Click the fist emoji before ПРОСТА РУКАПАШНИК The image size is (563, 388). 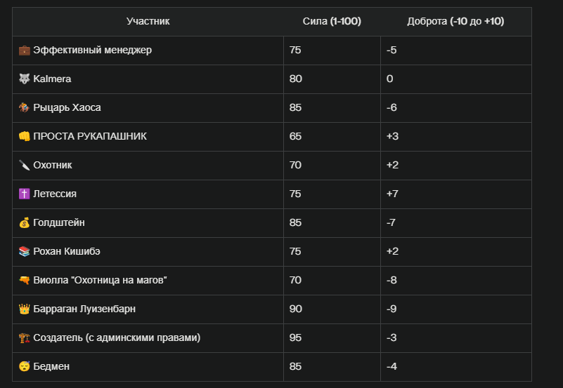[25, 136]
